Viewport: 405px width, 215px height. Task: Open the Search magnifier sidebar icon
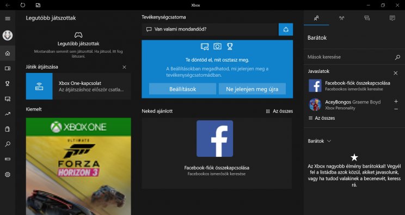point(8,144)
